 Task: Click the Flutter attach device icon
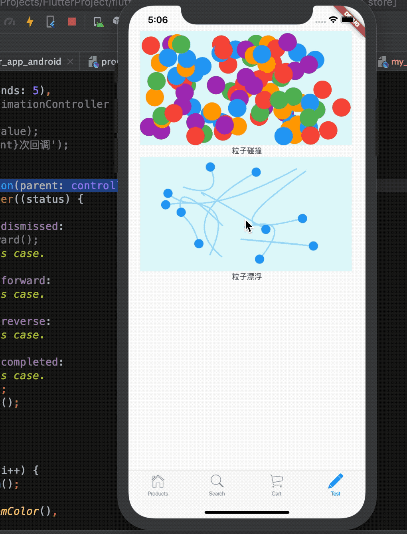pyautogui.click(x=51, y=22)
